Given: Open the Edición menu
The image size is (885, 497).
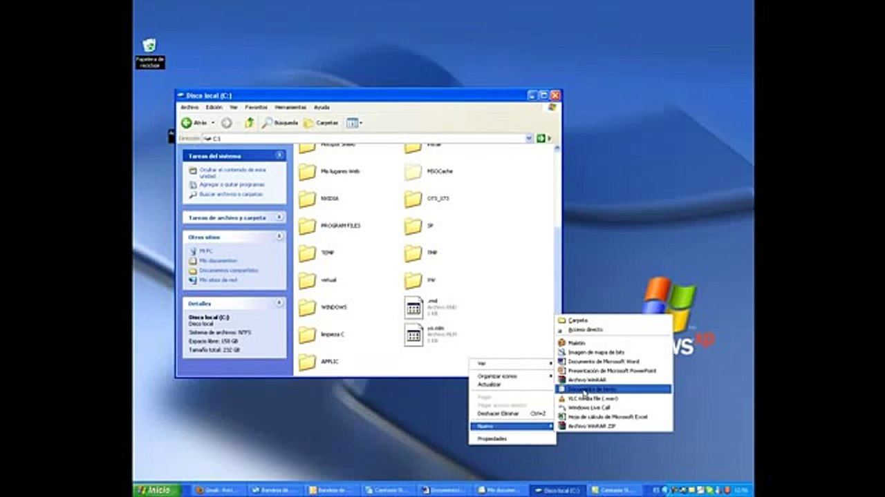Looking at the screenshot, I should [214, 108].
